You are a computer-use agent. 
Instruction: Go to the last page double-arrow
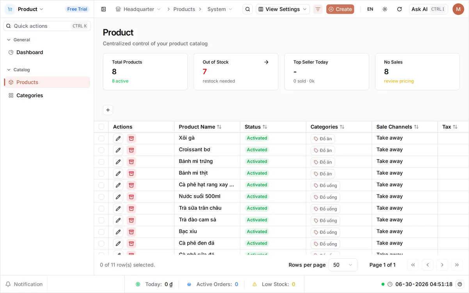(457, 265)
